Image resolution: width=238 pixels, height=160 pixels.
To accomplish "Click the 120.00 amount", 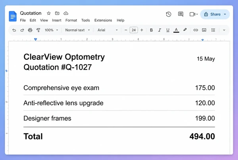I will tap(205, 103).
